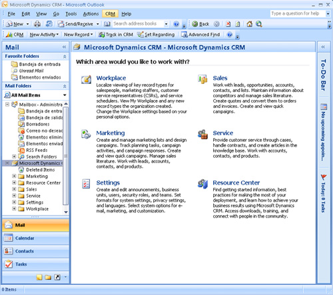Click the folder list scroll down arrow

click(x=66, y=212)
